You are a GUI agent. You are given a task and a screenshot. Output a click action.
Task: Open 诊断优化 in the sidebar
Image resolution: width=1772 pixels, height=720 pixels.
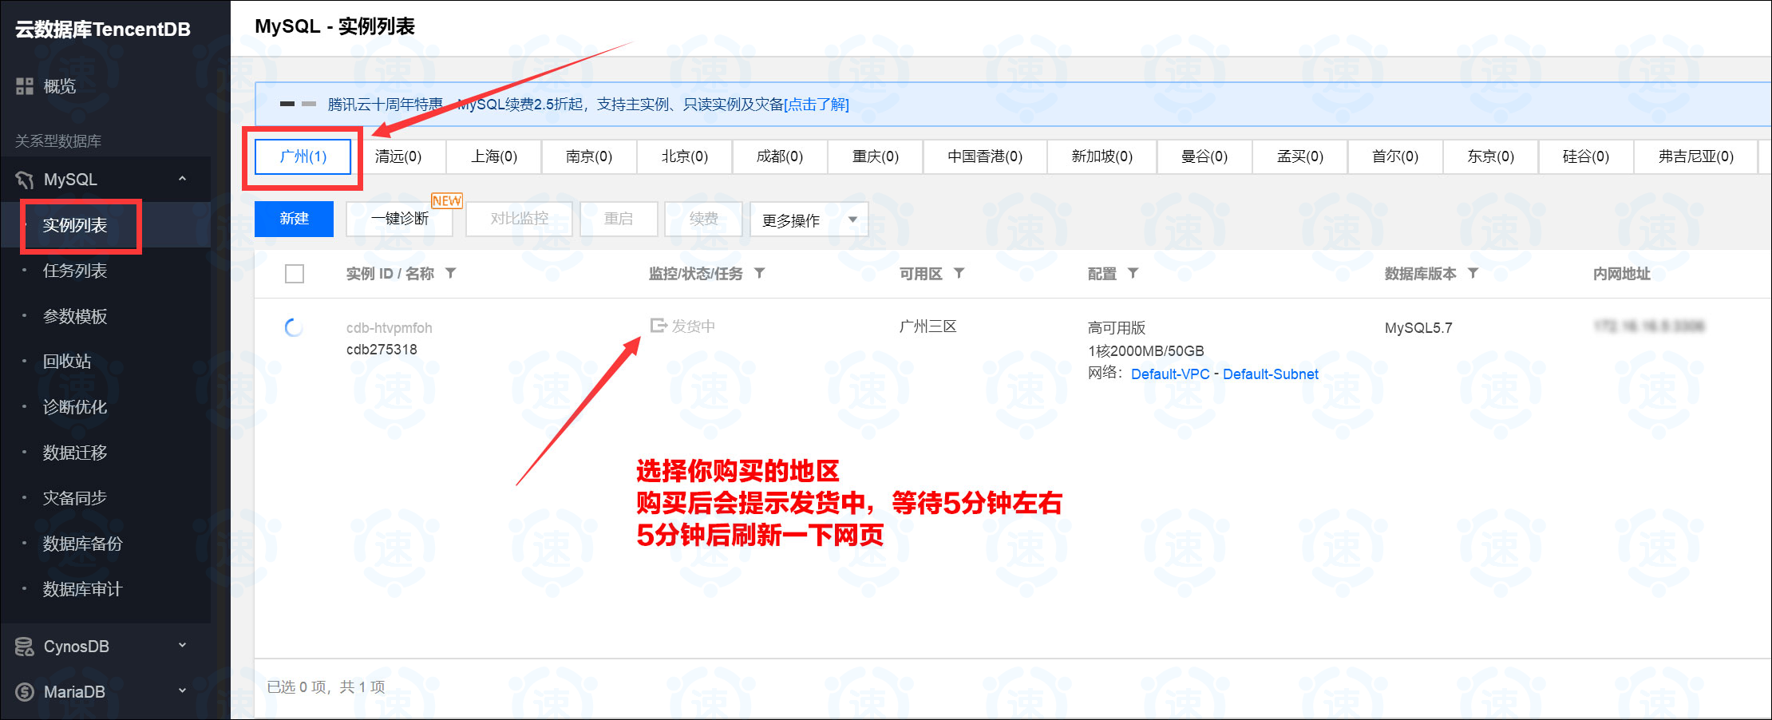click(x=75, y=407)
